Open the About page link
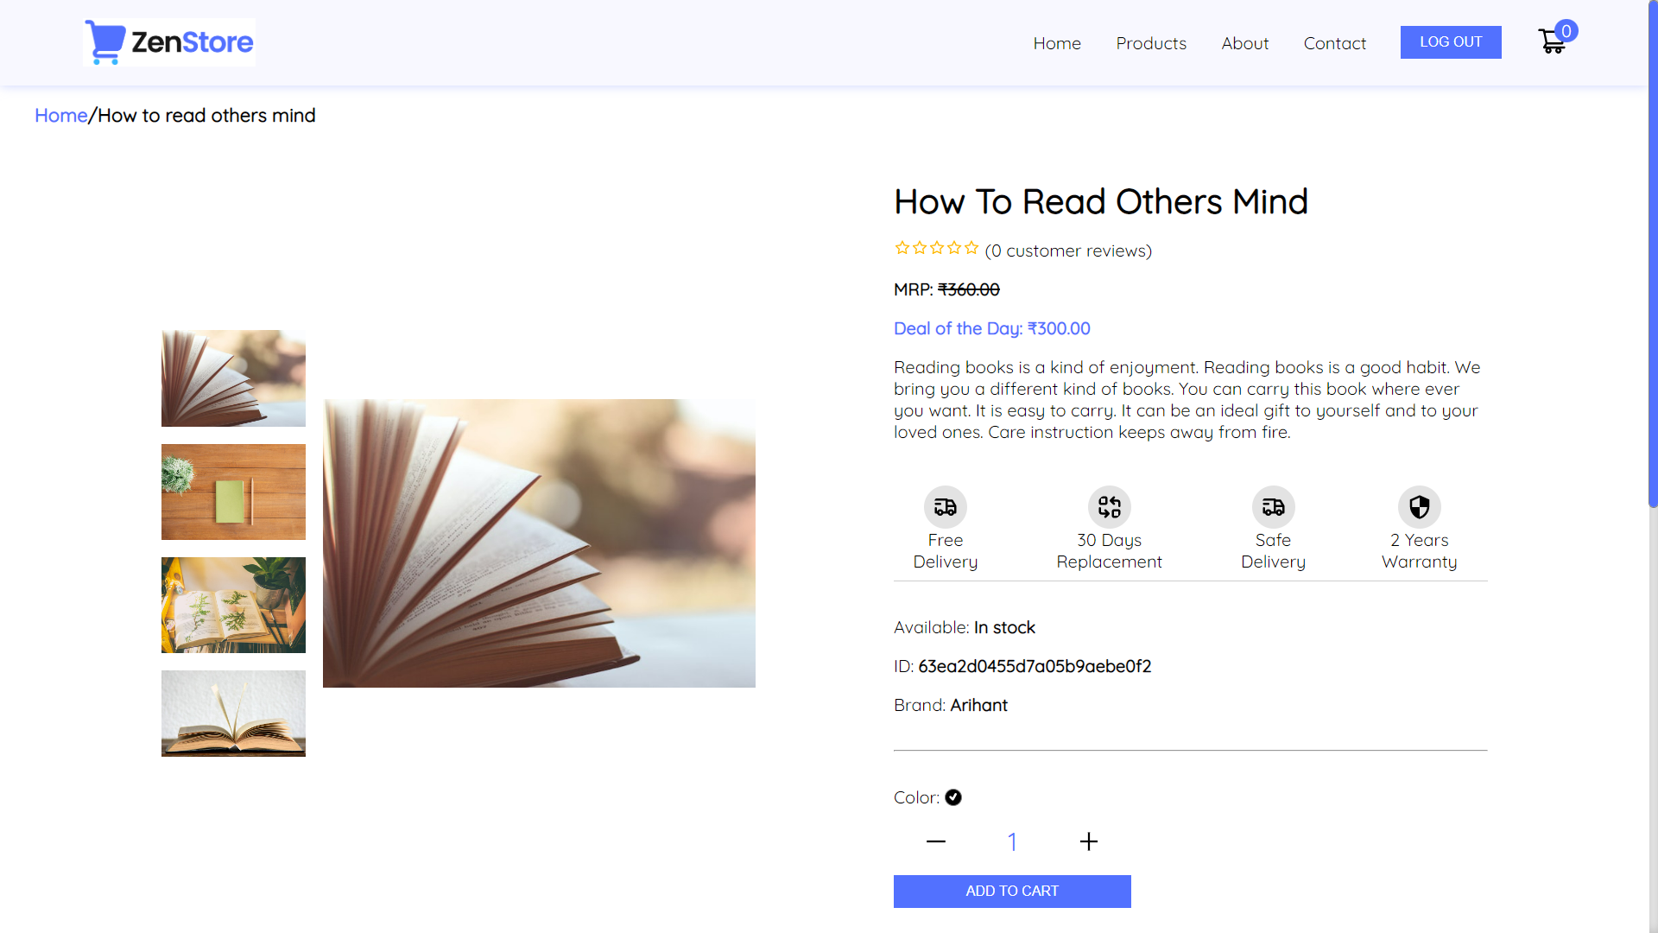This screenshot has width=1658, height=933. coord(1244,43)
